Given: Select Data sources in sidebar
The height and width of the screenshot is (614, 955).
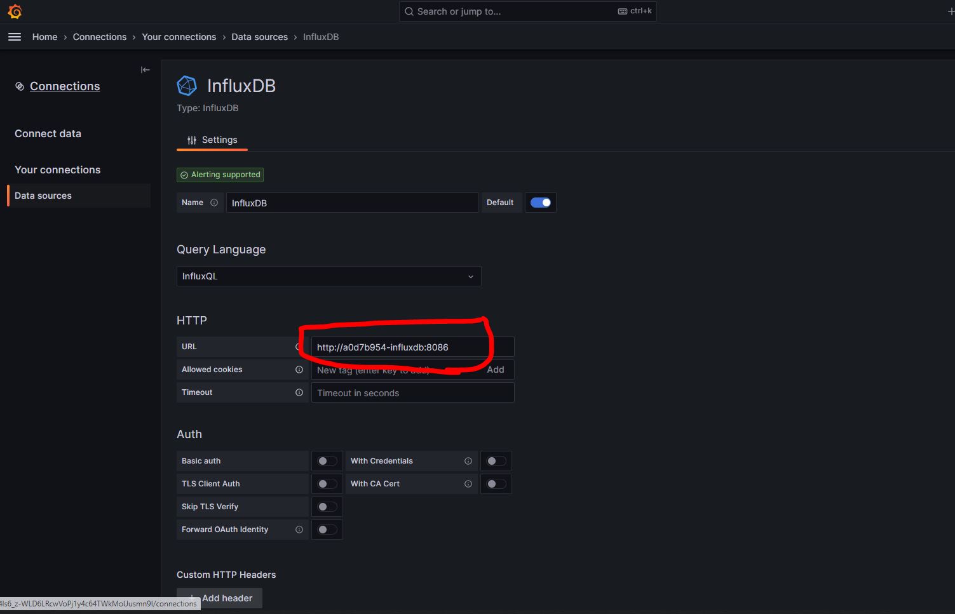Looking at the screenshot, I should click(79, 196).
